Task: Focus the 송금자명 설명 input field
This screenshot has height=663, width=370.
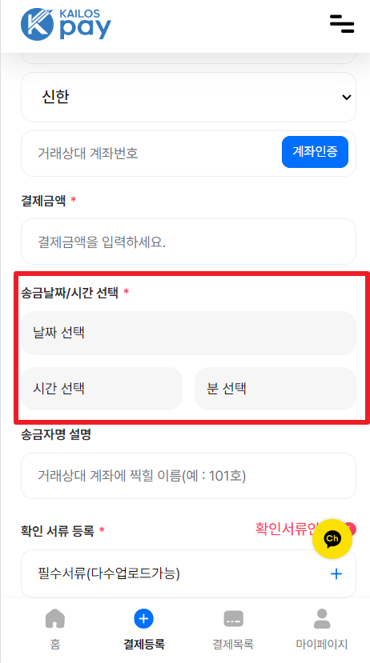Action: (x=188, y=476)
